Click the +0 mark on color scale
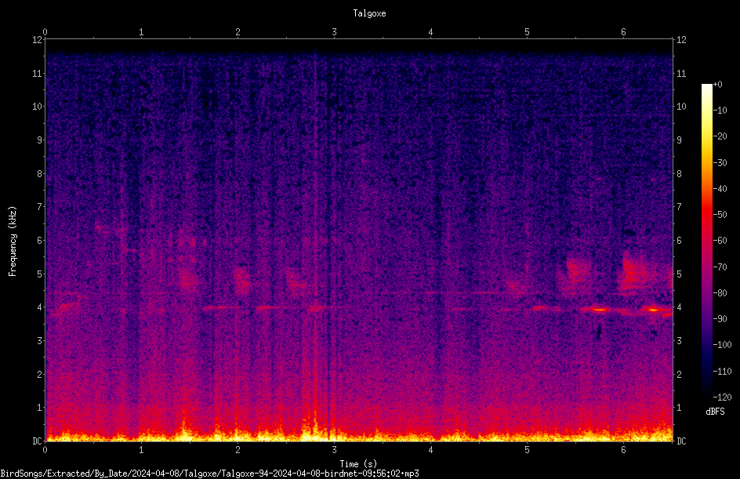 (717, 85)
